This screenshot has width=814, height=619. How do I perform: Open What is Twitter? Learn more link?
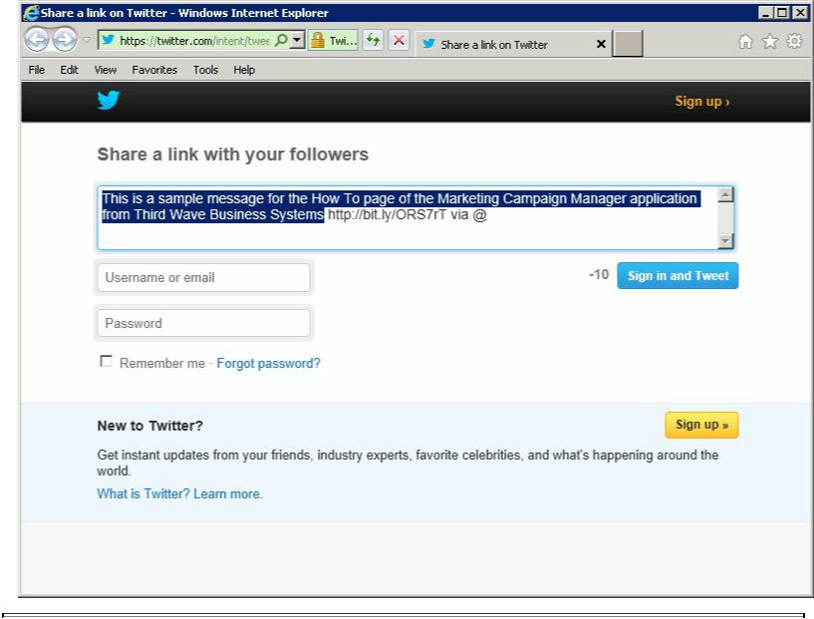179,493
